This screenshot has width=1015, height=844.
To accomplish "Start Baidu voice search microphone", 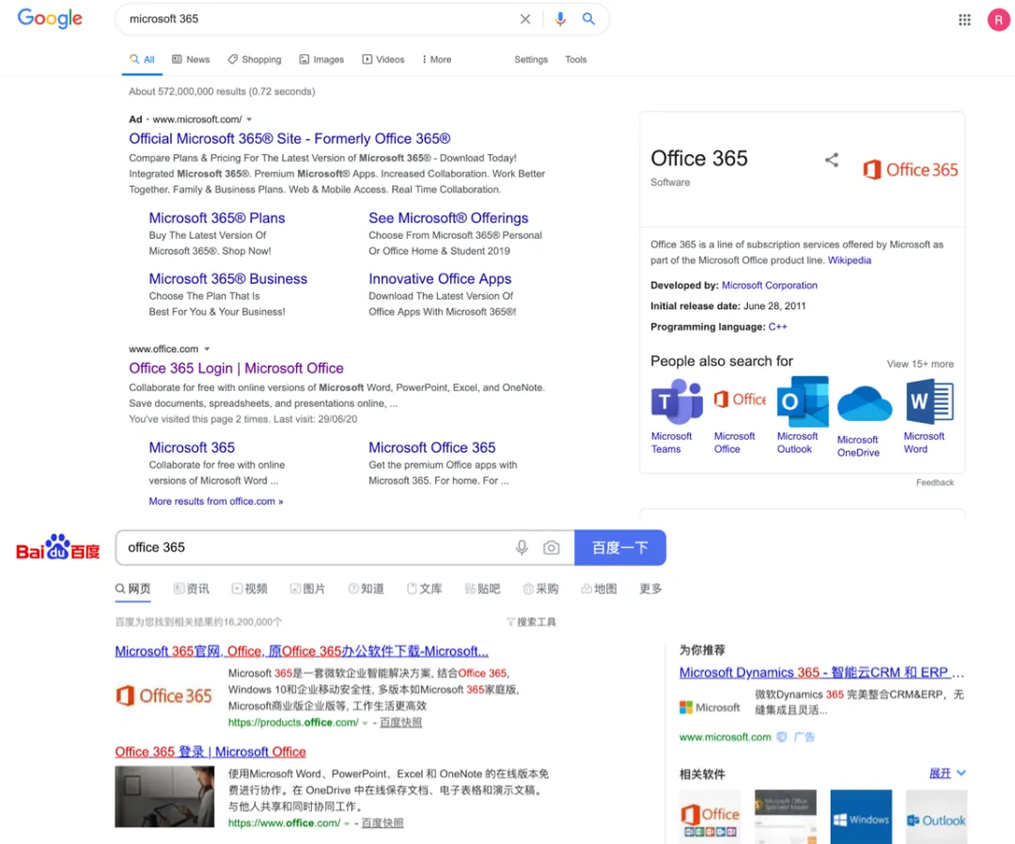I will (x=522, y=548).
